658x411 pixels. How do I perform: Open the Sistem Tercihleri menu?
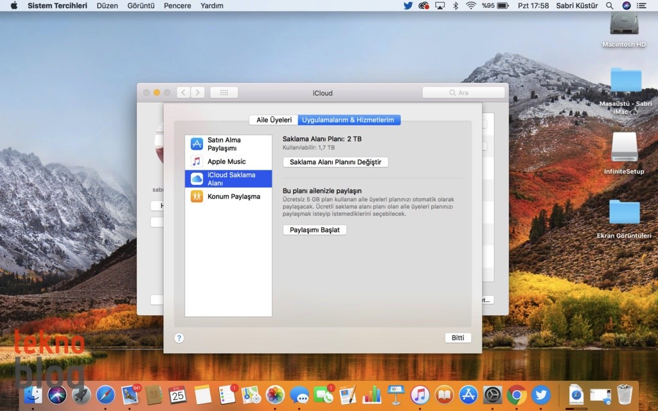click(57, 5)
